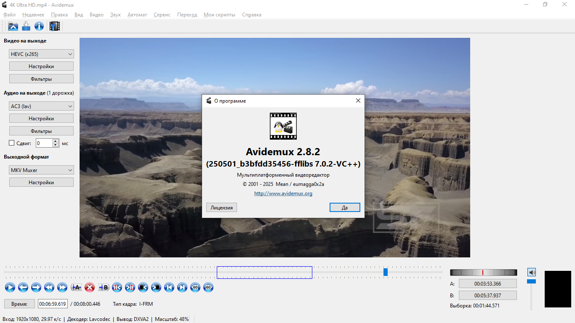The image size is (575, 323).
Task: Jump forward 60 seconds
Action: [x=208, y=287]
